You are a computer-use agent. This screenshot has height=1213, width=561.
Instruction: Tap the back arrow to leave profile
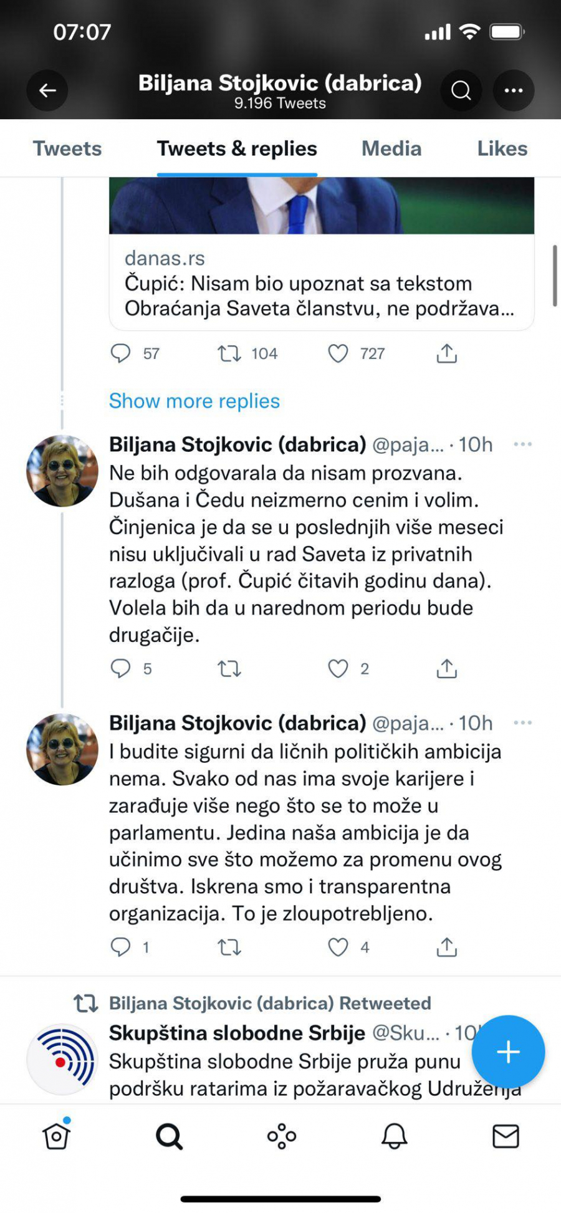(x=47, y=90)
